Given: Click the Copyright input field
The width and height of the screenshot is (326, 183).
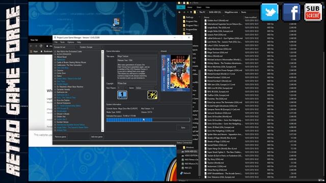Looking at the screenshot, I should click(137, 83).
